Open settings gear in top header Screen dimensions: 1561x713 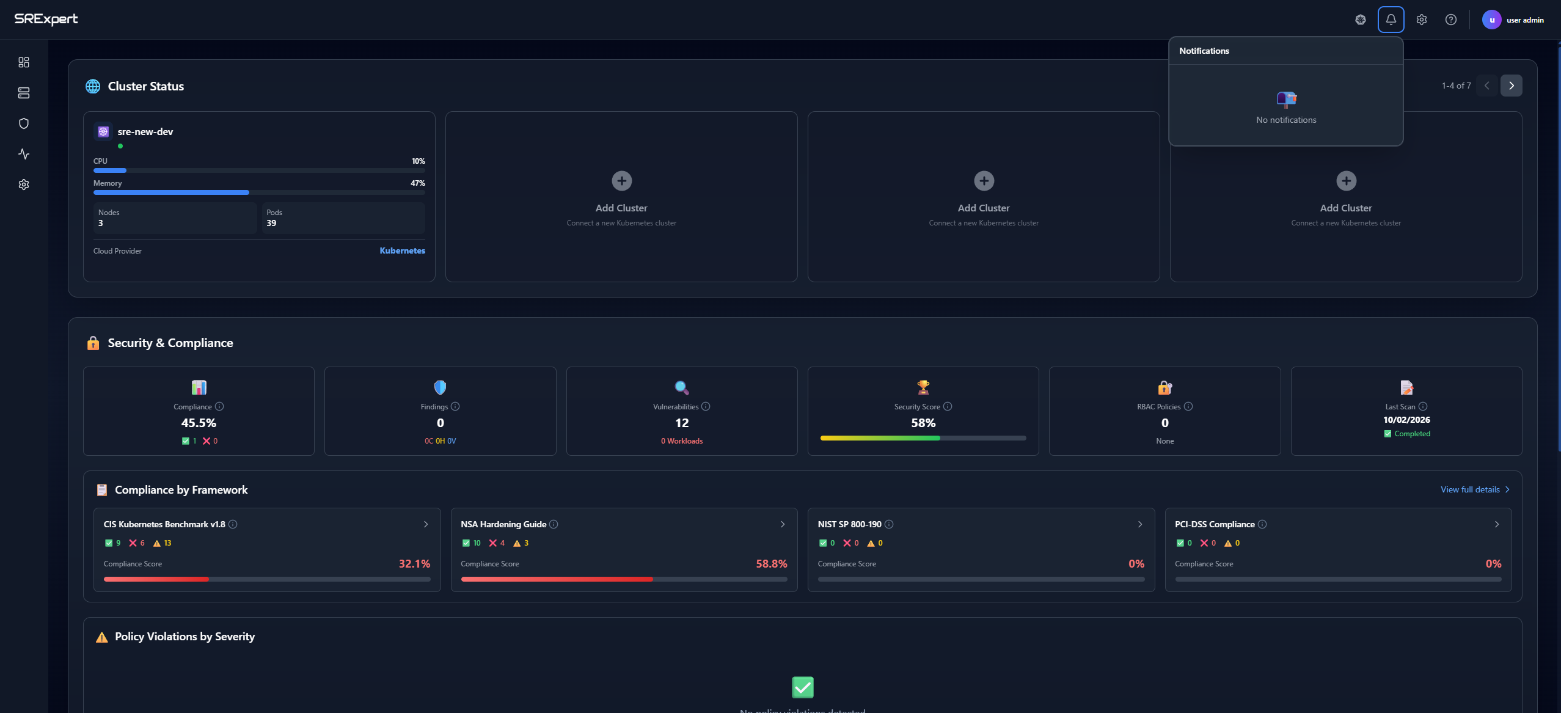tap(1422, 20)
